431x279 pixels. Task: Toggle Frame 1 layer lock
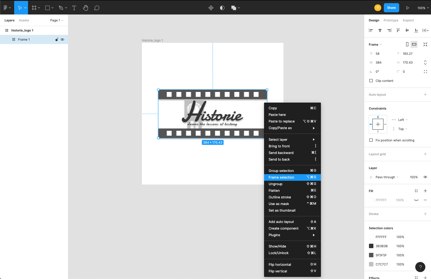[x=57, y=40]
